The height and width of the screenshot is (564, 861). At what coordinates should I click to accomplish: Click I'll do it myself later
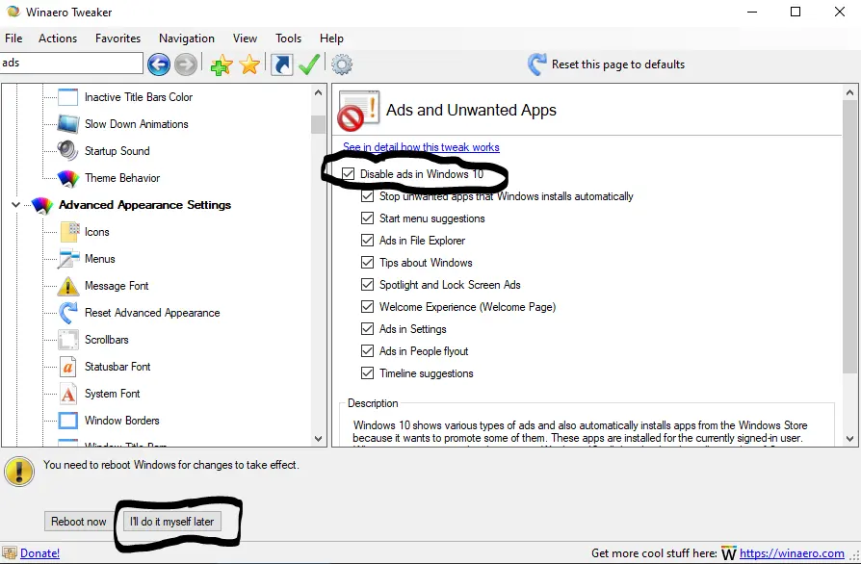click(x=171, y=522)
